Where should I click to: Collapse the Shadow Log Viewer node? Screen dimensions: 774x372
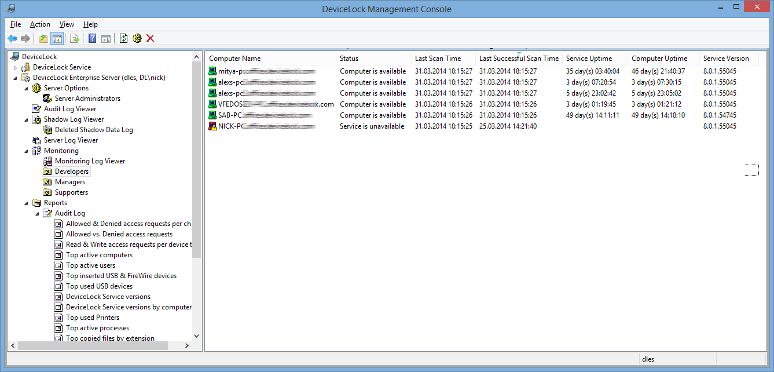coord(27,119)
